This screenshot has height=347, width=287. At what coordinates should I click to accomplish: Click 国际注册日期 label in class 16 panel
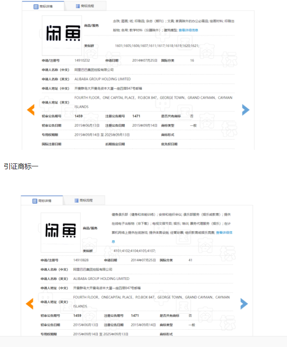tap(52, 144)
